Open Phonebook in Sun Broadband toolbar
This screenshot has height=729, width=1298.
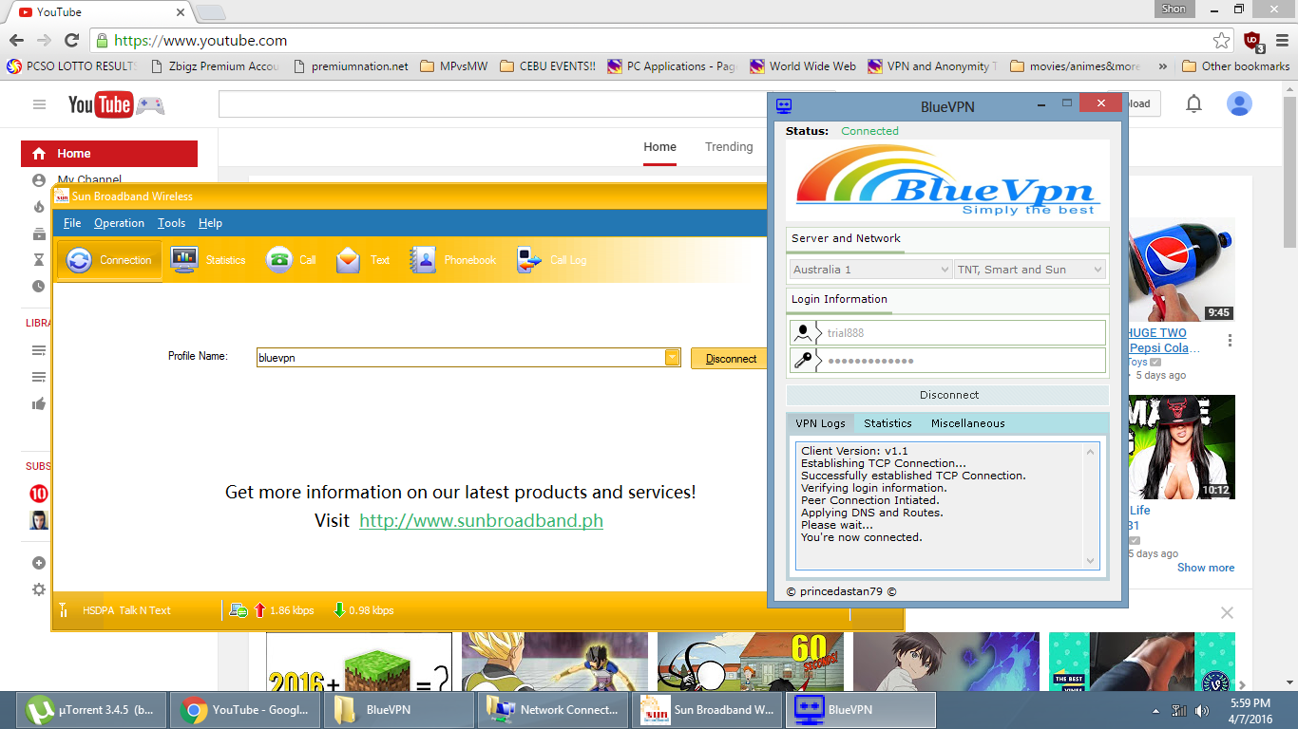click(x=452, y=260)
